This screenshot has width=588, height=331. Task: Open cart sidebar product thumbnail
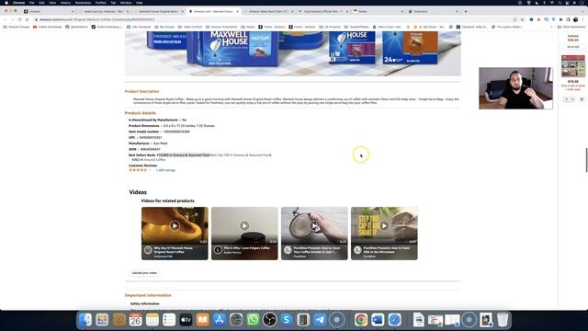(x=573, y=66)
